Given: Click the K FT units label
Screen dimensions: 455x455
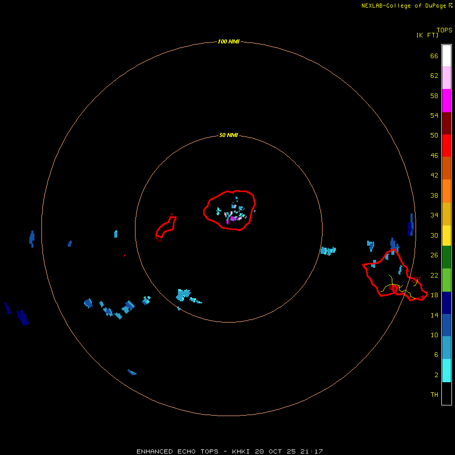Looking at the screenshot, I should click(427, 35).
